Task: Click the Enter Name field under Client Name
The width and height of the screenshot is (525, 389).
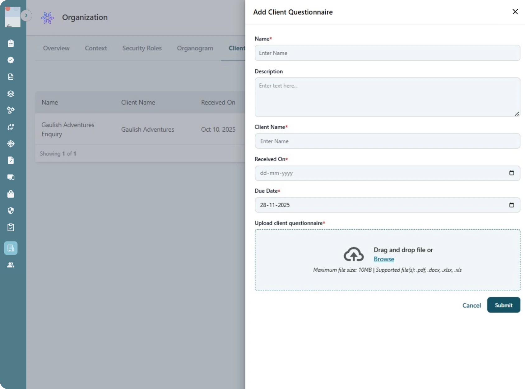Action: [x=387, y=141]
